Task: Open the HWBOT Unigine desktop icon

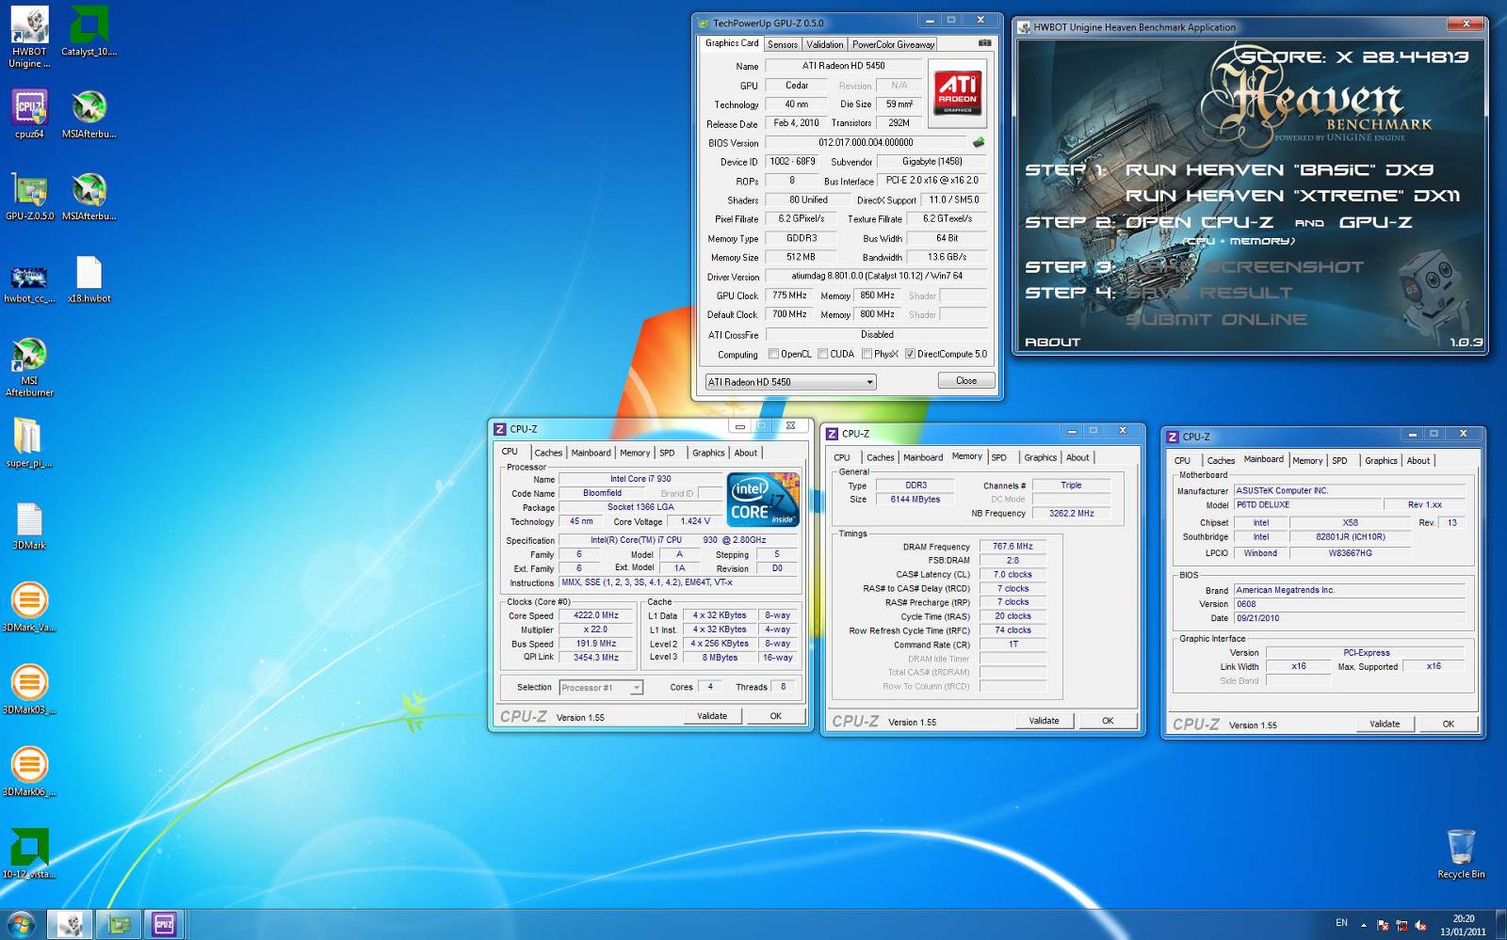Action: tap(29, 38)
